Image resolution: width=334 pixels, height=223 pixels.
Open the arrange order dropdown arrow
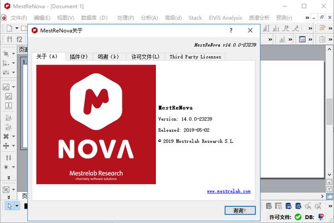[13, 53]
